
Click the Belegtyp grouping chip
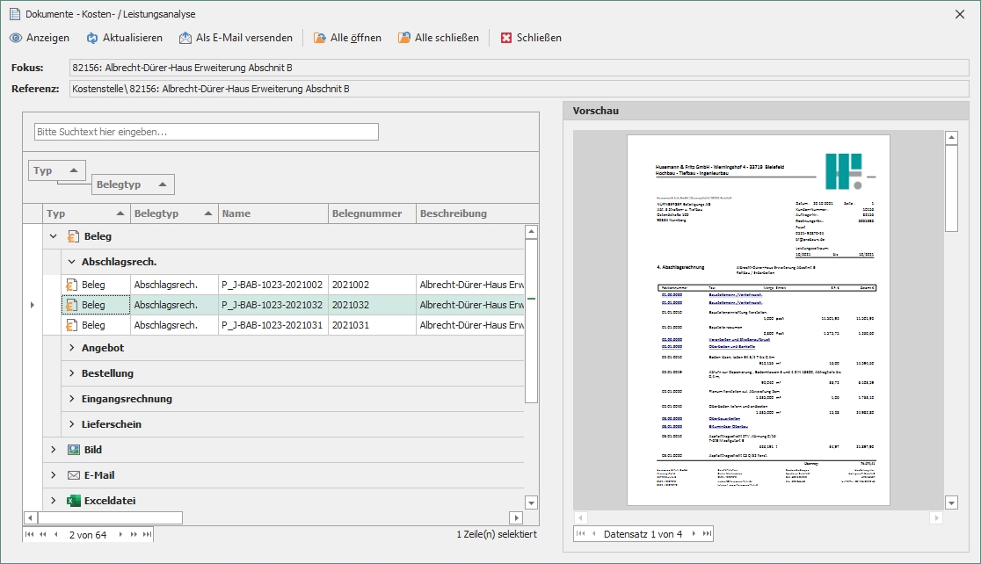[x=132, y=184]
